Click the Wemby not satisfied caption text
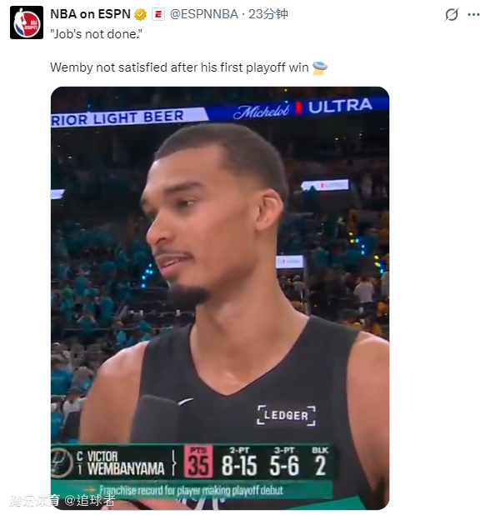491x515 pixels. (179, 67)
